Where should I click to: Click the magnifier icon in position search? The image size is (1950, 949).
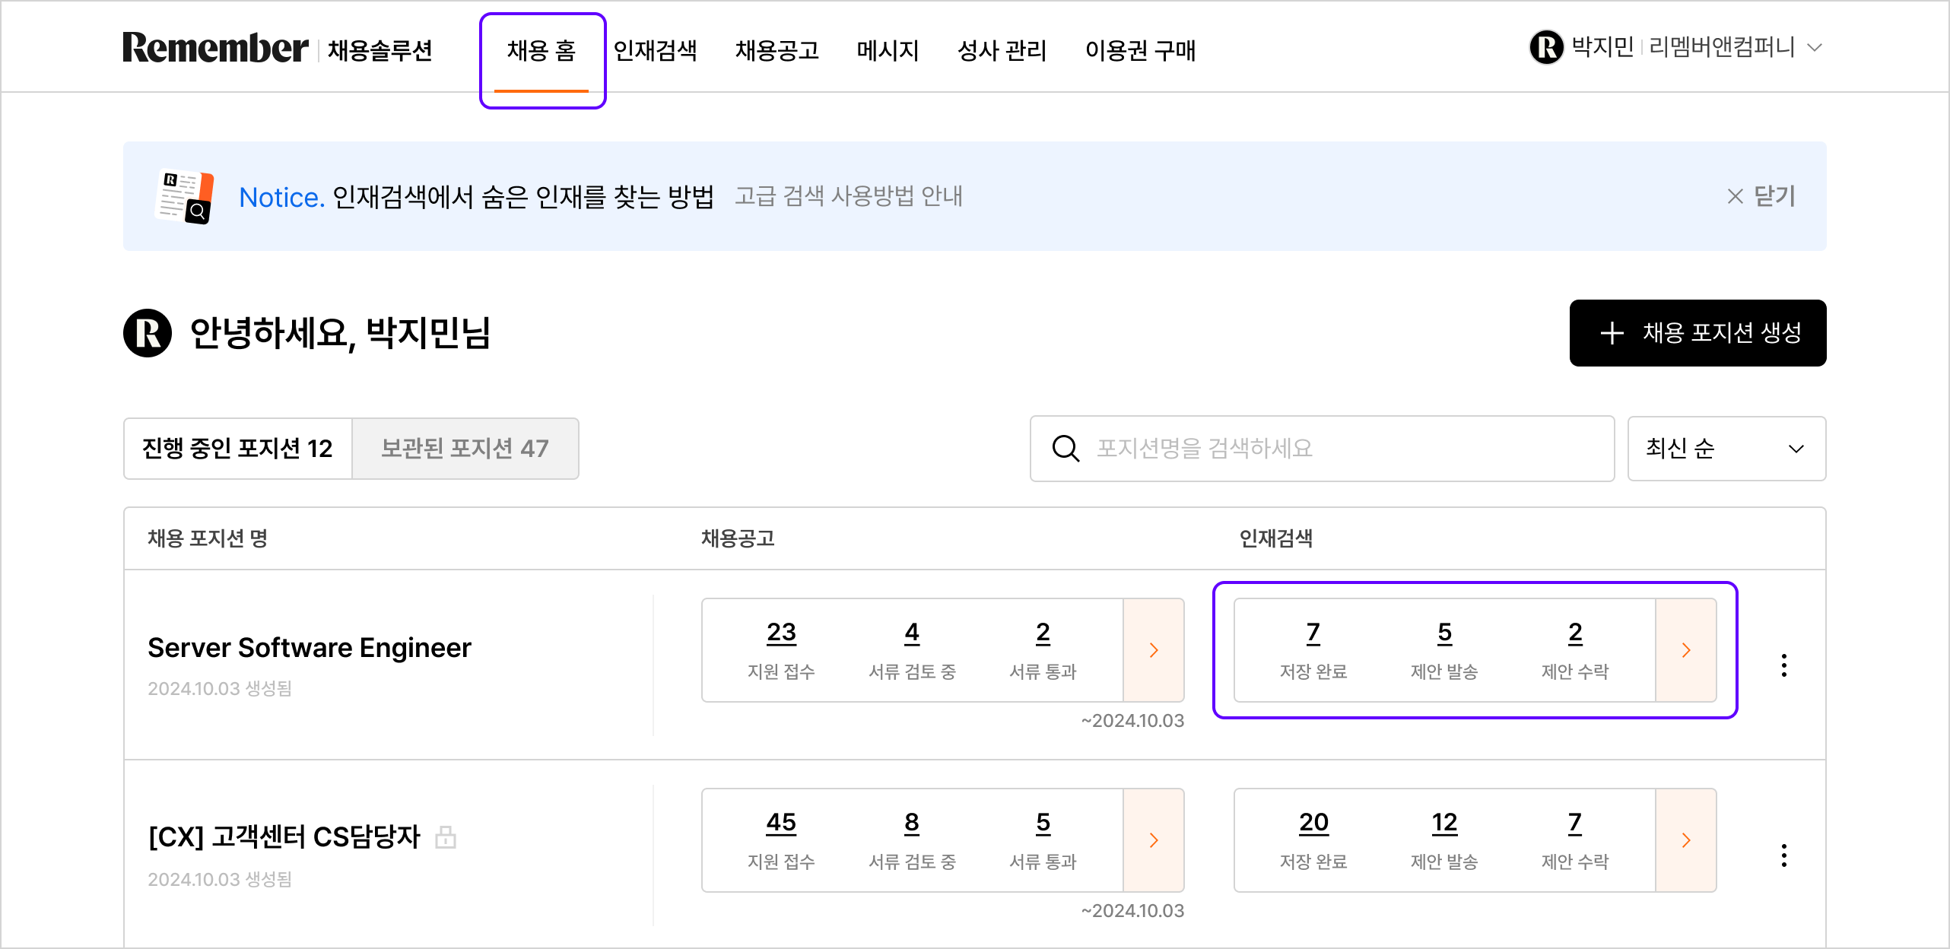[x=1066, y=449]
